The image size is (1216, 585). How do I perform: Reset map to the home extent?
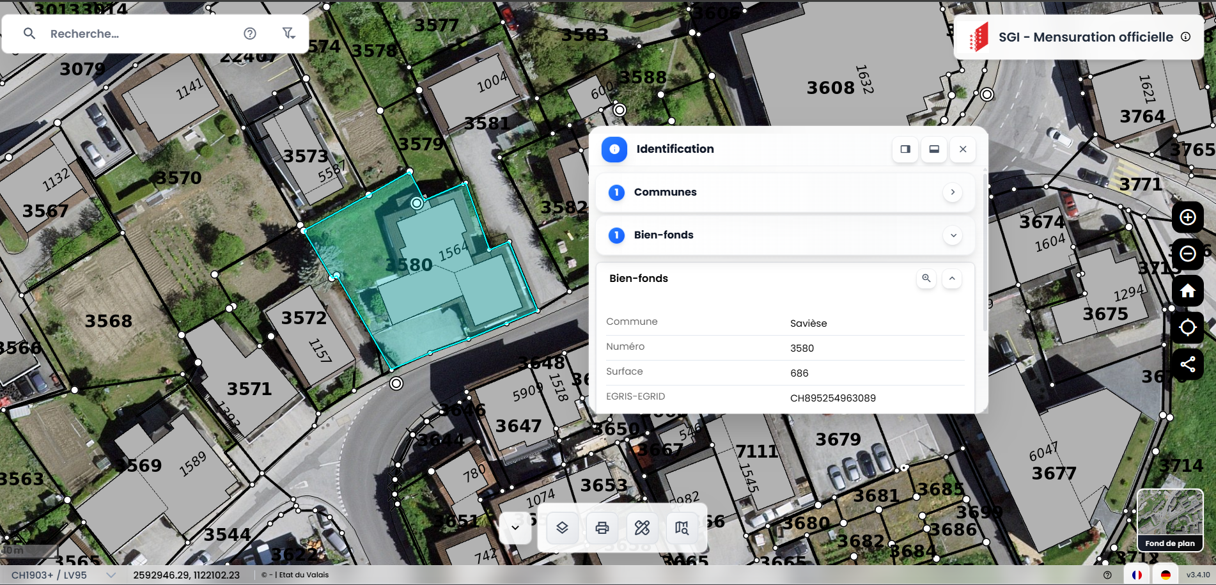click(x=1187, y=291)
